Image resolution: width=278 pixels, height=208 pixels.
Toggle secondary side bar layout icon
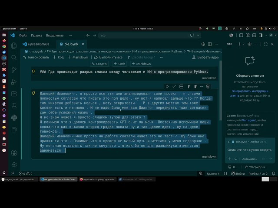(261, 36)
